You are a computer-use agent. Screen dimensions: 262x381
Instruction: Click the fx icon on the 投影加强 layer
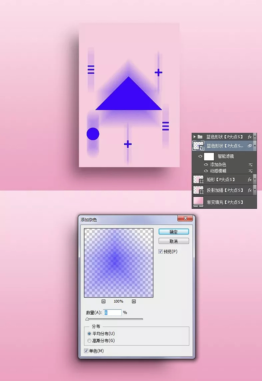[250, 190]
